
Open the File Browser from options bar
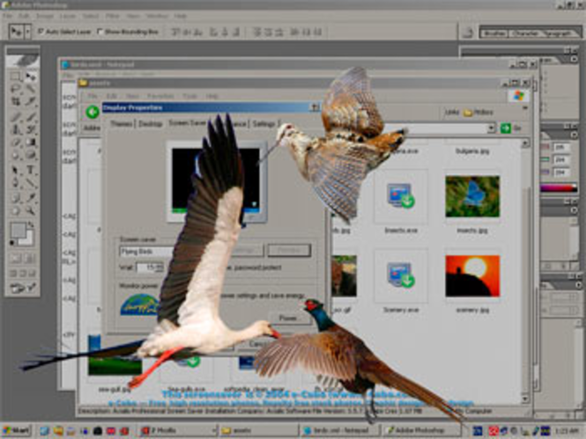(x=467, y=32)
